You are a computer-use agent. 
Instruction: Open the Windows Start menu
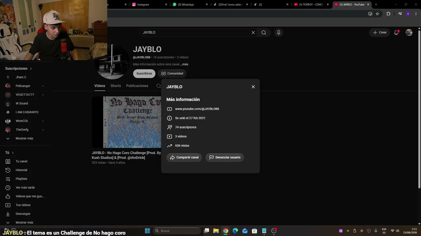click(147, 231)
